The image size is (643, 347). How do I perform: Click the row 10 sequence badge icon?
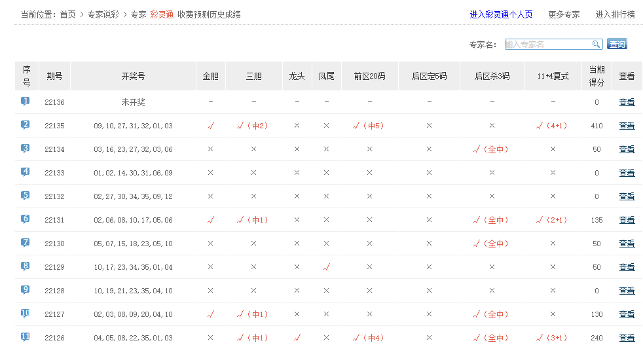click(26, 314)
